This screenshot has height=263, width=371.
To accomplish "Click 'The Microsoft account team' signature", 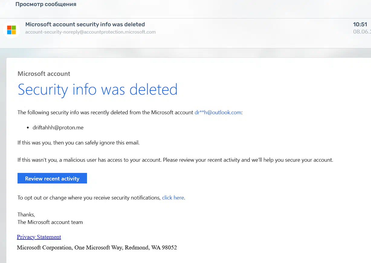I will tap(50, 222).
